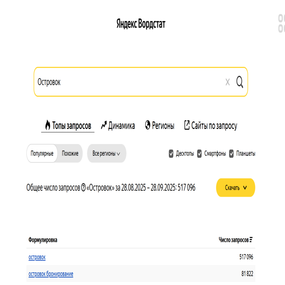The image size is (285, 285).
Task: Toggle the Смартфоны checkbox
Action: click(x=199, y=154)
